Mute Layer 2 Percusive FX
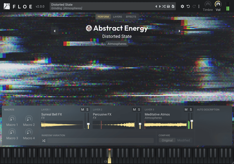Image resolution: width=234 pixels, height=164 pixels. 134,110
